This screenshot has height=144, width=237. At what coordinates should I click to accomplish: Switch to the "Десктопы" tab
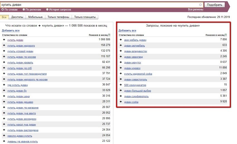pos(17,17)
